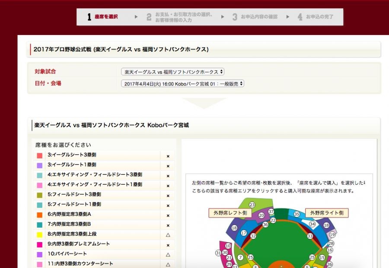Select seating area 34 on stadium map
This screenshot has height=268, width=389.
pyautogui.click(x=312, y=224)
